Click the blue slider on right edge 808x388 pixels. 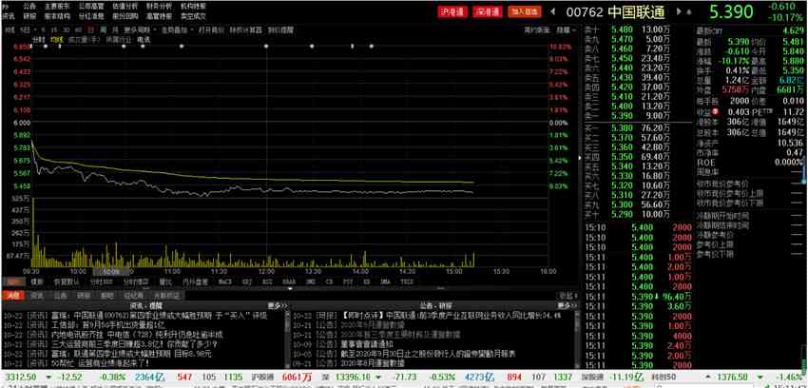[x=804, y=170]
